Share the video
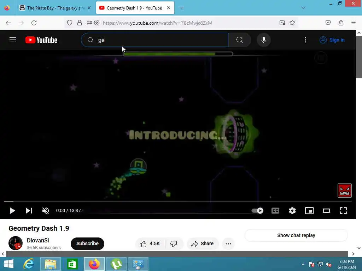The width and height of the screenshot is (362, 271). point(202,243)
